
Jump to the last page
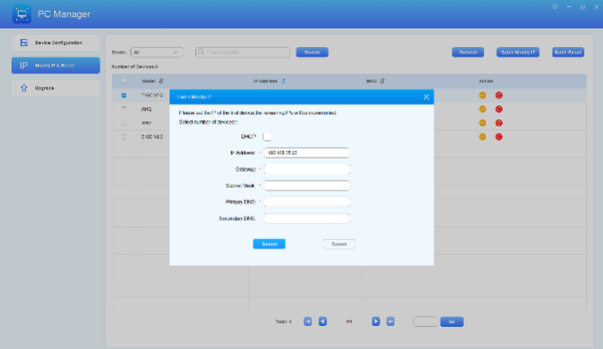click(x=390, y=322)
